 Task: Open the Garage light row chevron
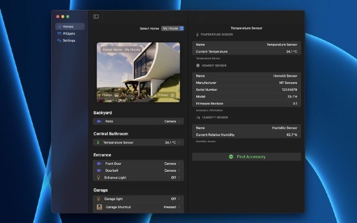coord(179,199)
